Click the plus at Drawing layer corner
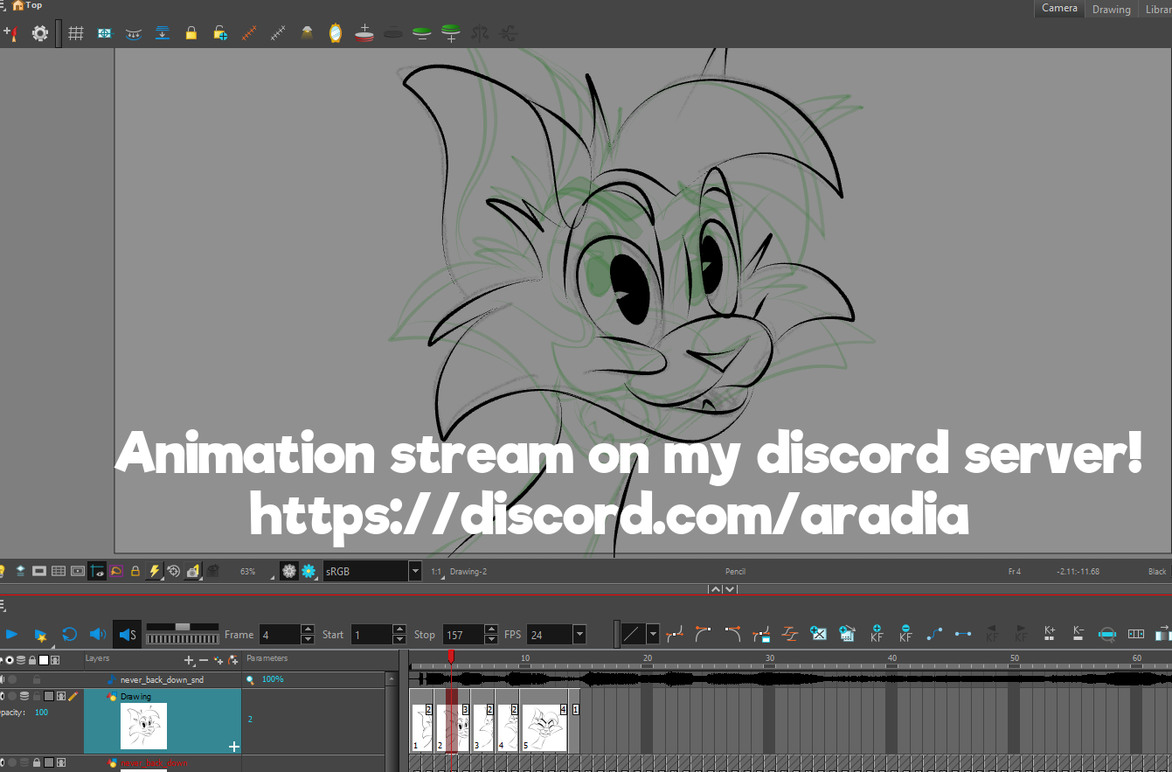The height and width of the screenshot is (772, 1172). (233, 747)
